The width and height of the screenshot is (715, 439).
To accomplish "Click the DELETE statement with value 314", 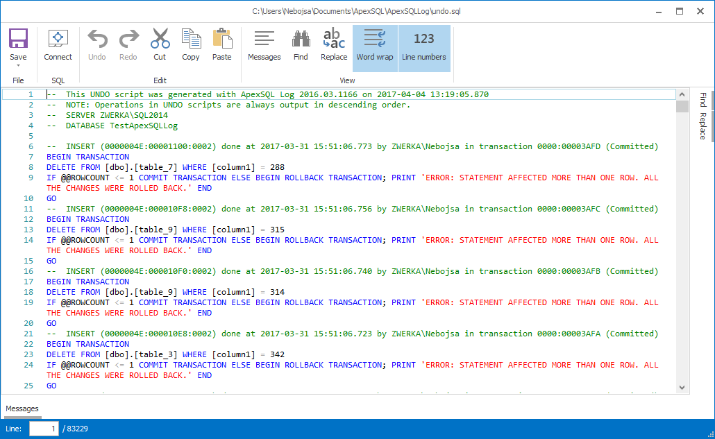I will 165,292.
